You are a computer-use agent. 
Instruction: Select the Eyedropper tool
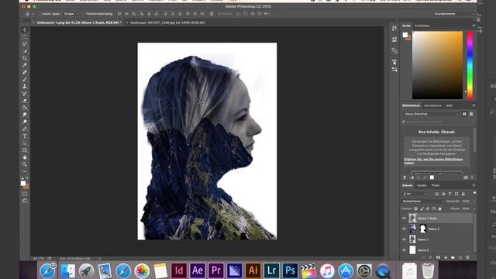25,65
